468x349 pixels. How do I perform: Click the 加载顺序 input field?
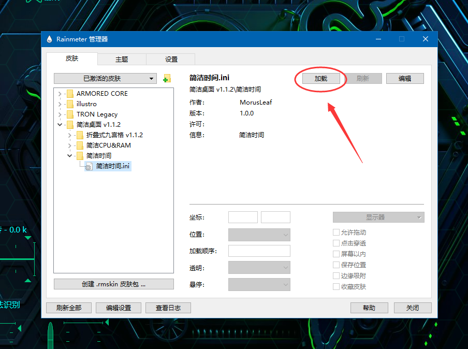(x=259, y=251)
